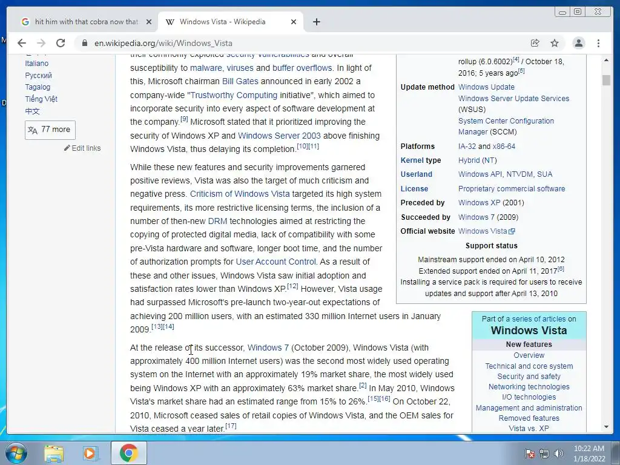The image size is (620, 465).
Task: Click the browser forward arrow
Action: 41,43
